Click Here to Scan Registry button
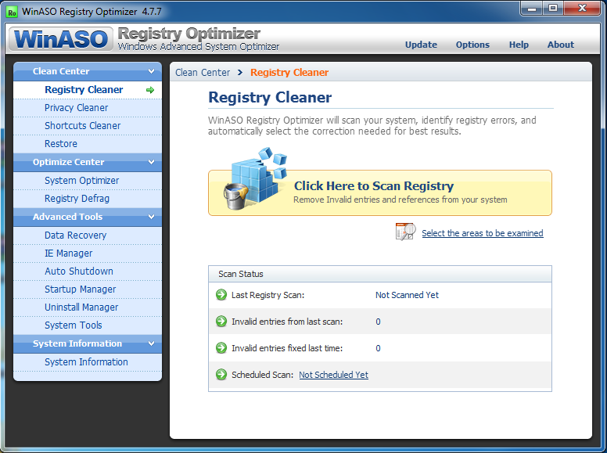This screenshot has height=453, width=607. click(x=379, y=192)
